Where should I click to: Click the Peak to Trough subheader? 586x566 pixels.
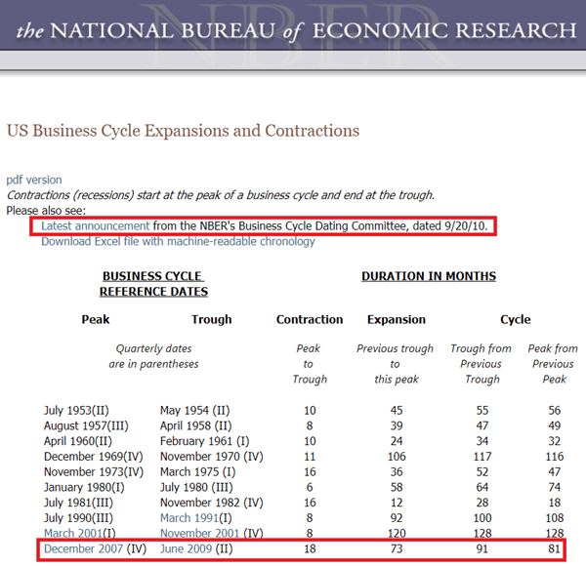click(x=309, y=364)
